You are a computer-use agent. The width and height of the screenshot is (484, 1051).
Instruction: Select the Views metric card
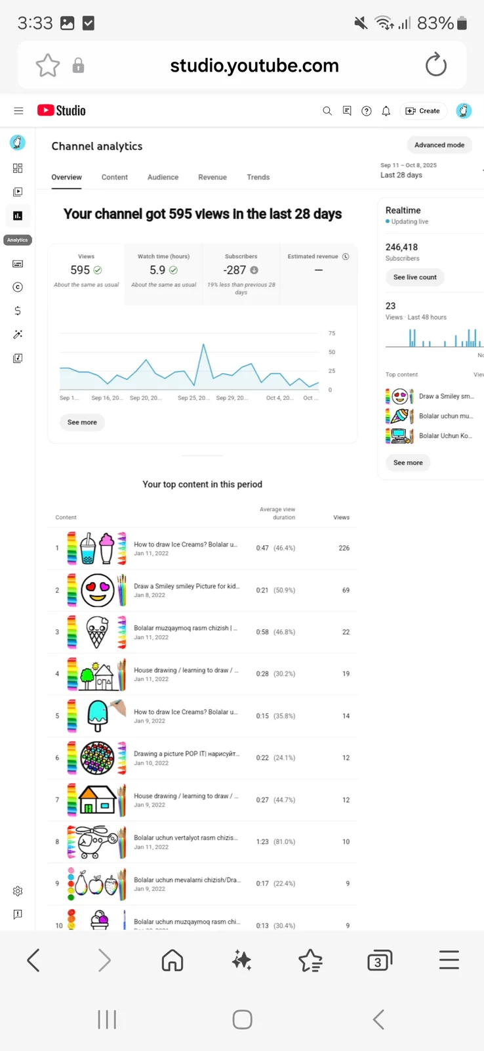coord(86,275)
